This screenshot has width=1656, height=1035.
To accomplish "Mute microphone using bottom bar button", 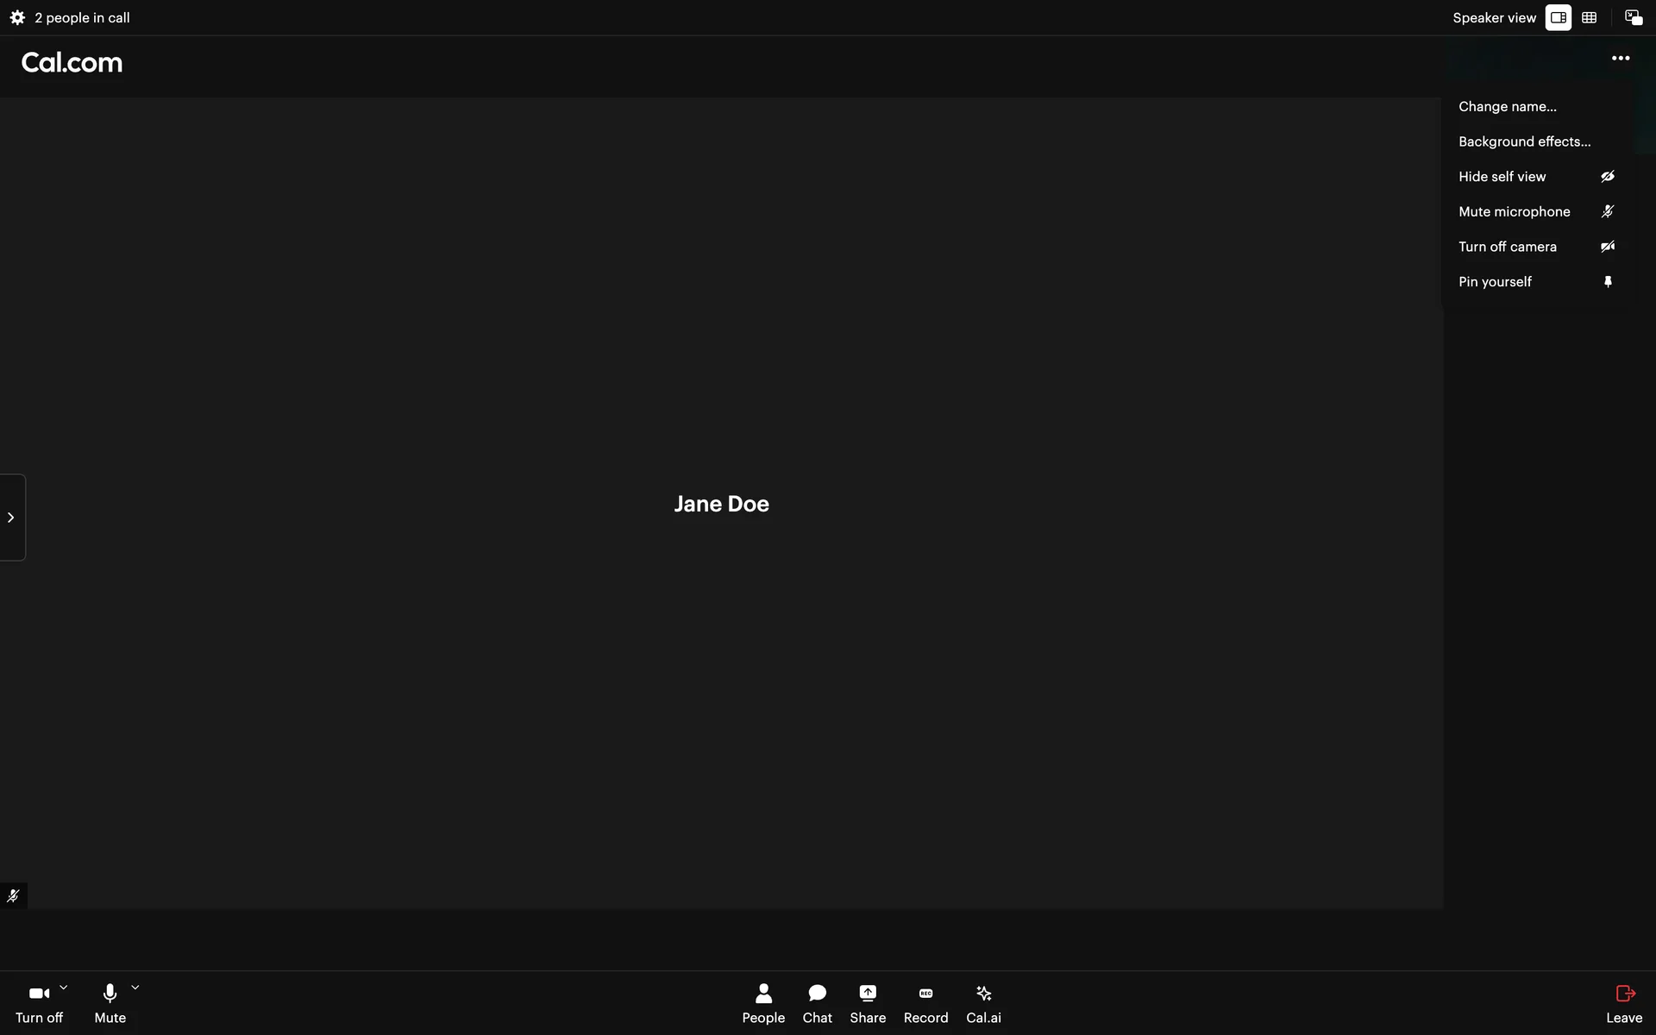I will tap(110, 1004).
